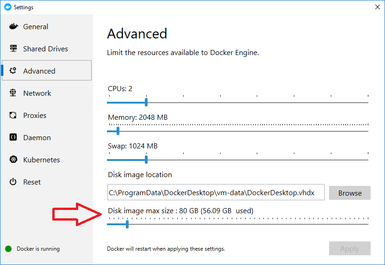Click the CPUs slider handle

click(x=146, y=102)
